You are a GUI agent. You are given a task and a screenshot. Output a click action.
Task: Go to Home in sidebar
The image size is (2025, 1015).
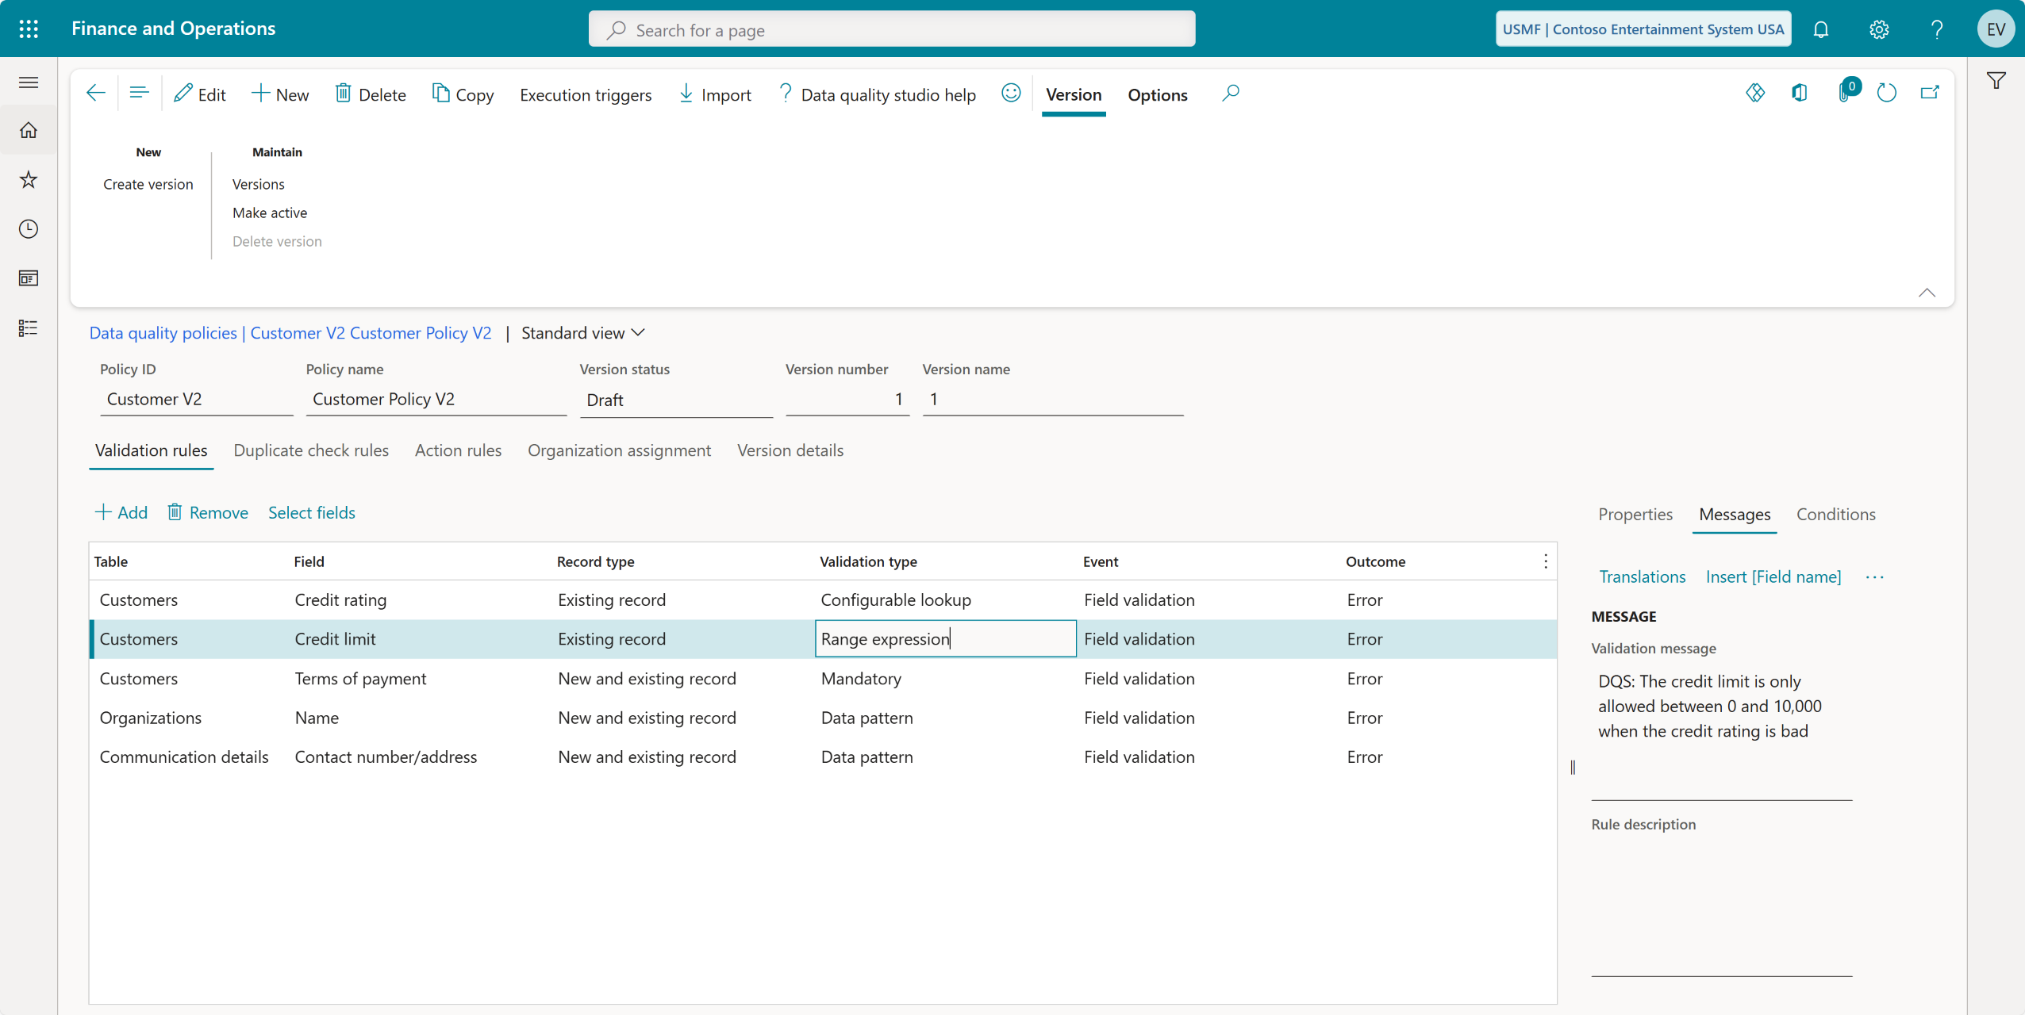pyautogui.click(x=29, y=130)
